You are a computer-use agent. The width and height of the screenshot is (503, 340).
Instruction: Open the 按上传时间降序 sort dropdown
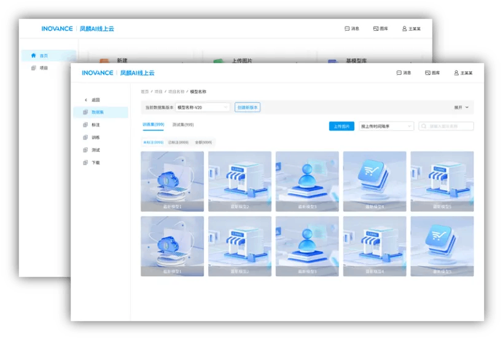coord(386,126)
